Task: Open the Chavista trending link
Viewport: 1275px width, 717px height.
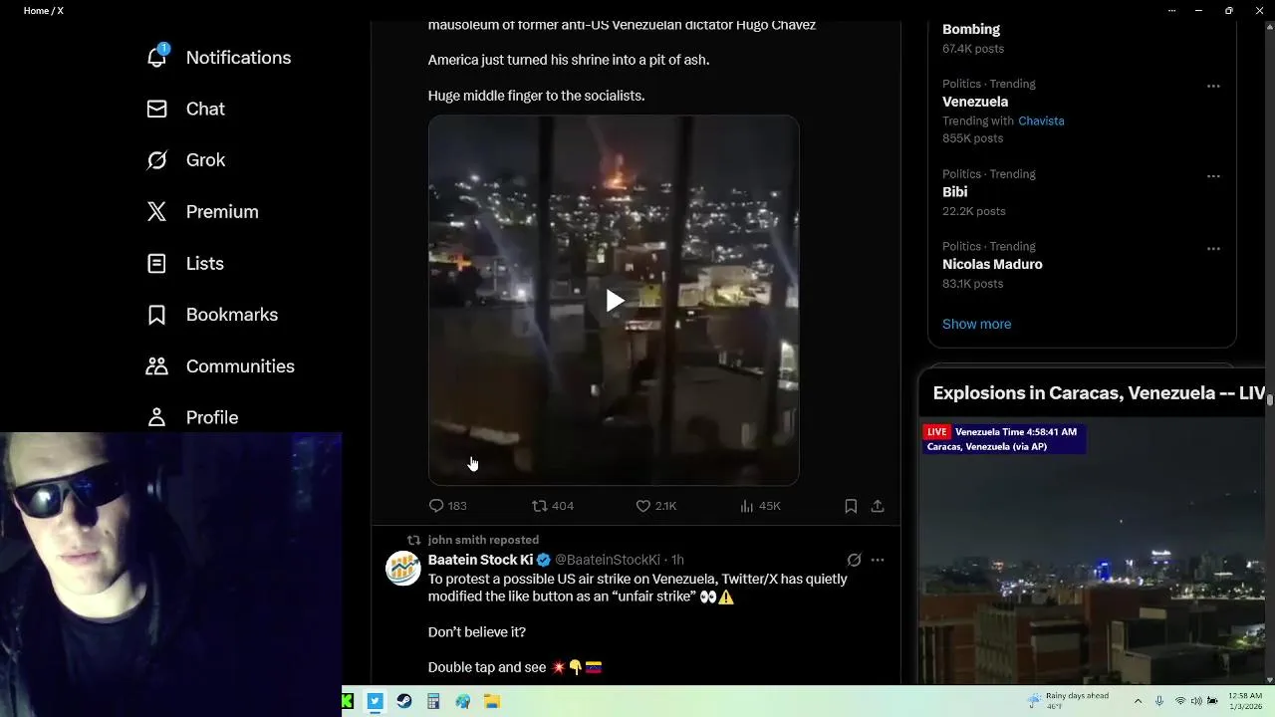Action: tap(1041, 120)
